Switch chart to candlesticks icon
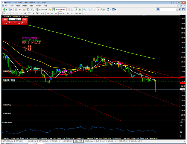This screenshot has height=144, width=187. click(76, 9)
